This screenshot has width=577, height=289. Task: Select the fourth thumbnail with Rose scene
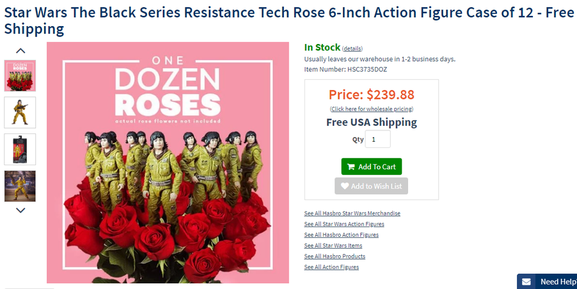point(20,186)
